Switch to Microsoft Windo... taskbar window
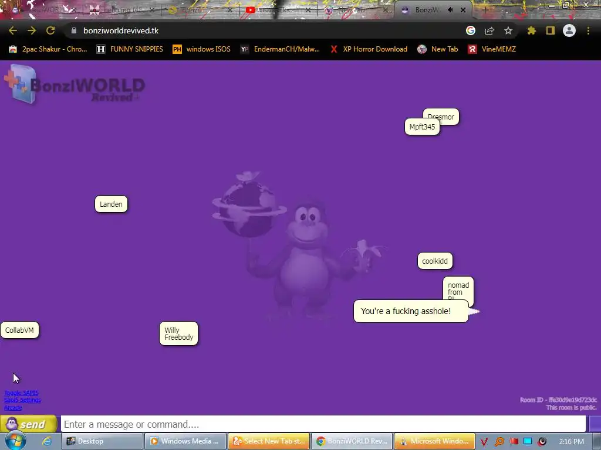The height and width of the screenshot is (450, 601). (x=435, y=441)
